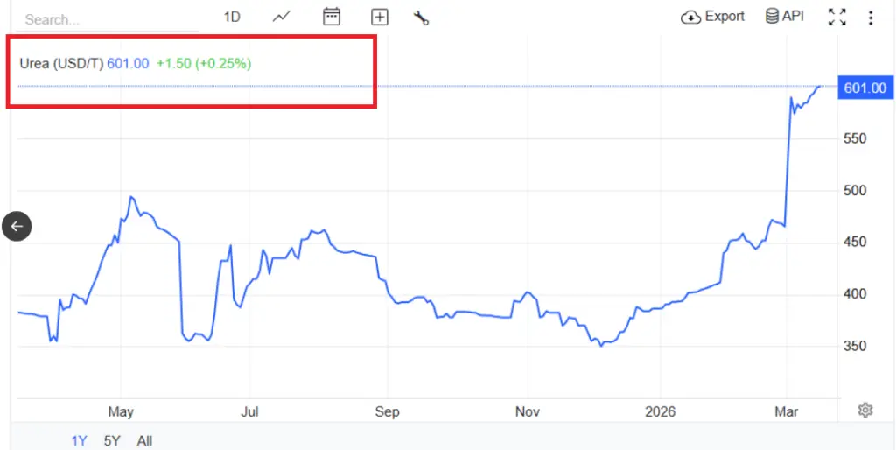Open the three-dot more options menu
The width and height of the screenshot is (896, 450).
[871, 18]
